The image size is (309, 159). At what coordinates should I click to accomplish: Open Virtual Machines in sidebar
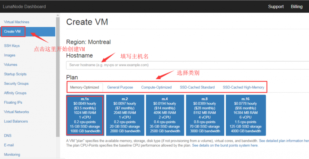pyautogui.click(x=17, y=22)
